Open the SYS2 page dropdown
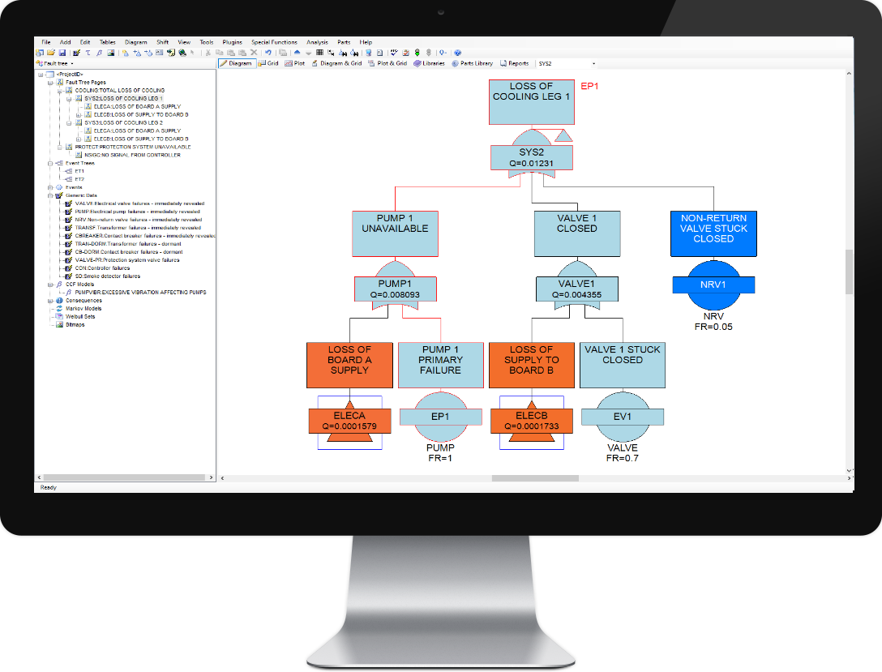The width and height of the screenshot is (882, 672). pyautogui.click(x=593, y=63)
